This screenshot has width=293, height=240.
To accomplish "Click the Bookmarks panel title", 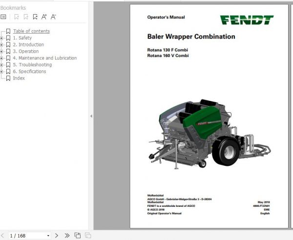I will pyautogui.click(x=13, y=8).
